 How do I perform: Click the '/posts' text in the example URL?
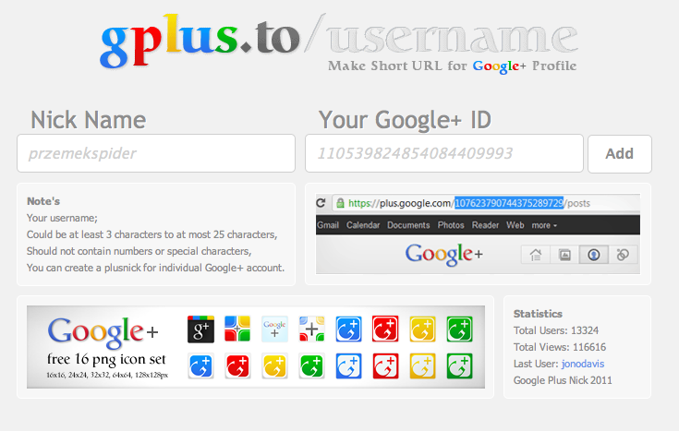pos(577,203)
